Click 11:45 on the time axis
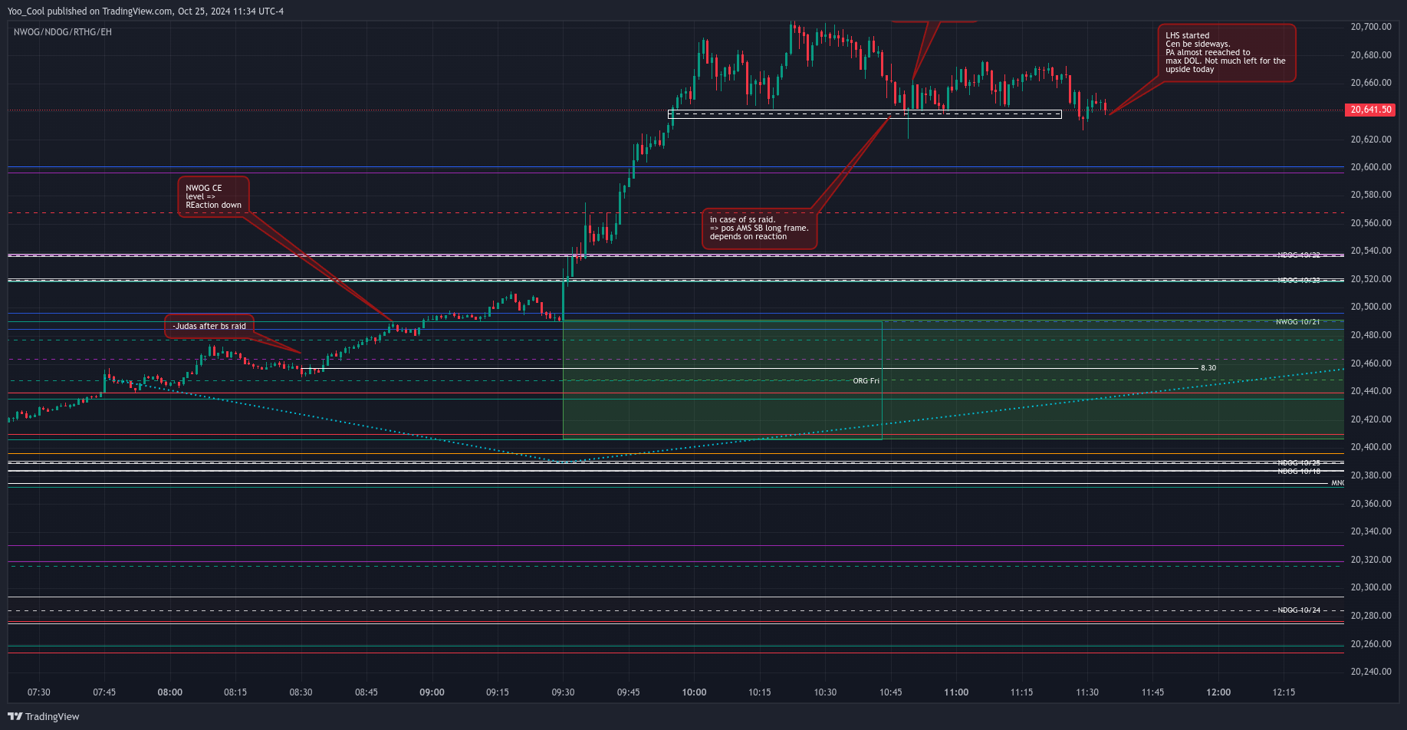Screen dimensions: 1407x730 pos(1153,692)
